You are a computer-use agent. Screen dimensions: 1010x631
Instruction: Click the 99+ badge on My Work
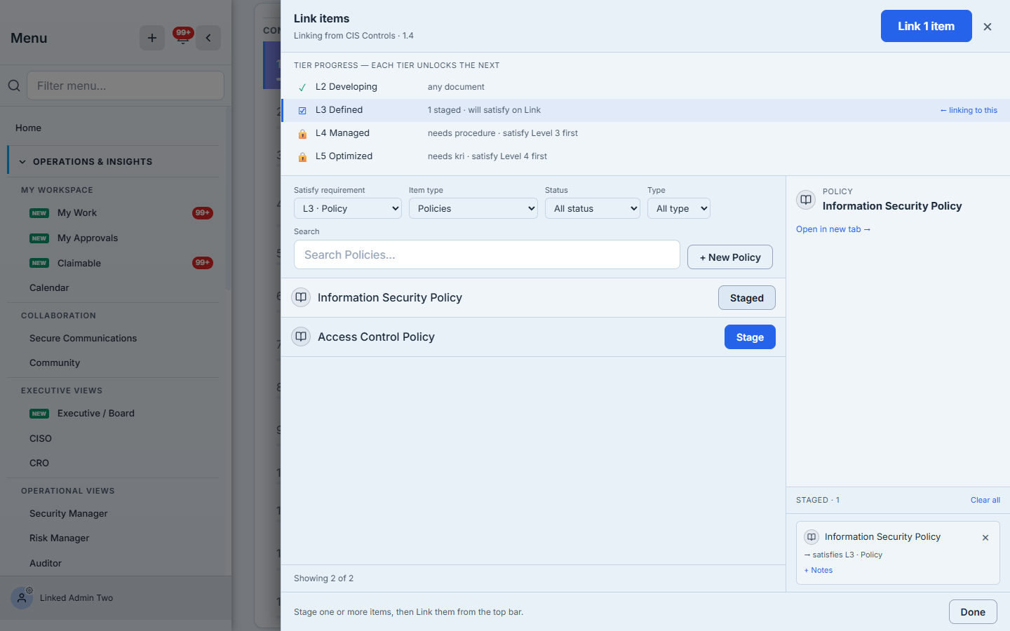pos(203,213)
